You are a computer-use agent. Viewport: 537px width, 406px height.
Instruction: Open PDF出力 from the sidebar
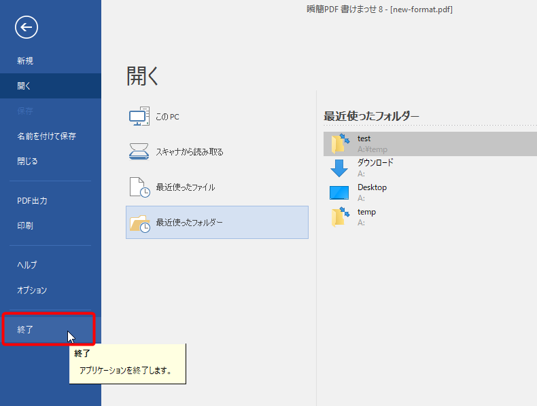[51, 201]
